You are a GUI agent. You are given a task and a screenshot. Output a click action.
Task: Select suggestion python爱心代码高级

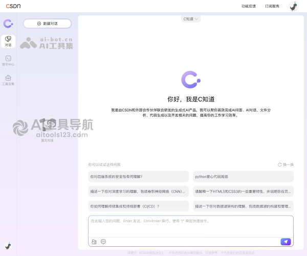[x=243, y=177]
